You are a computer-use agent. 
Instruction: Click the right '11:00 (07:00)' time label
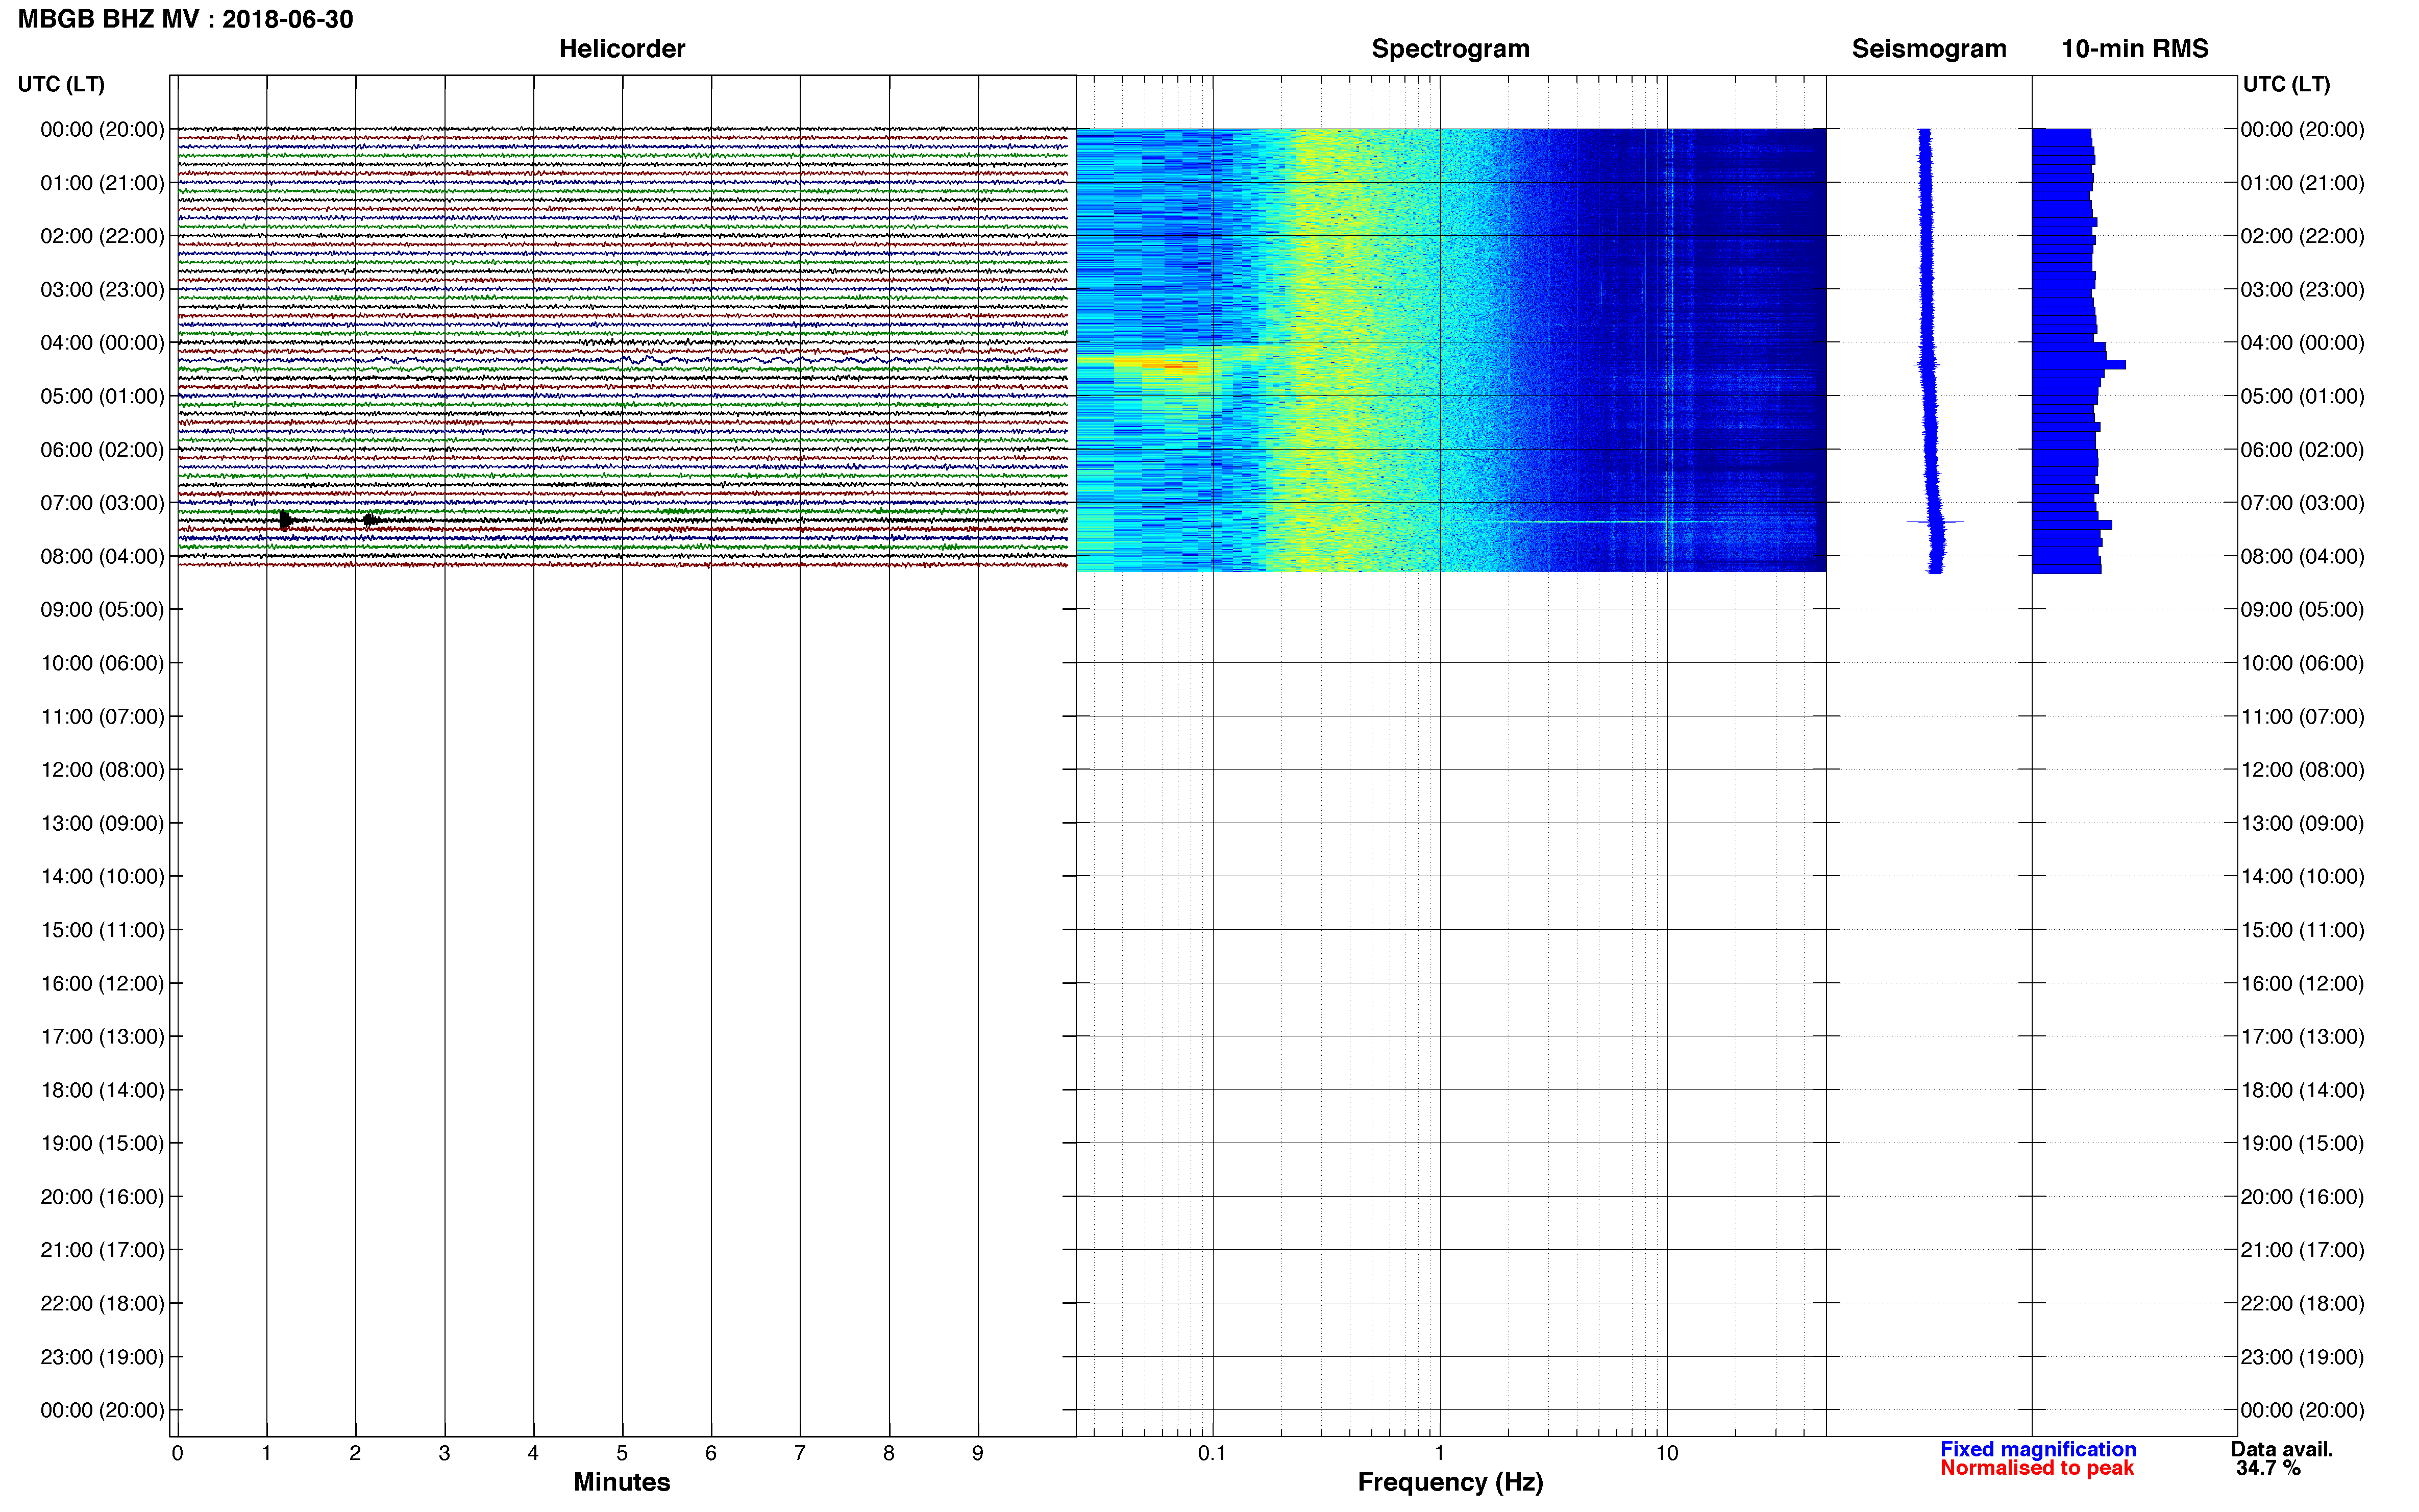(x=2303, y=716)
